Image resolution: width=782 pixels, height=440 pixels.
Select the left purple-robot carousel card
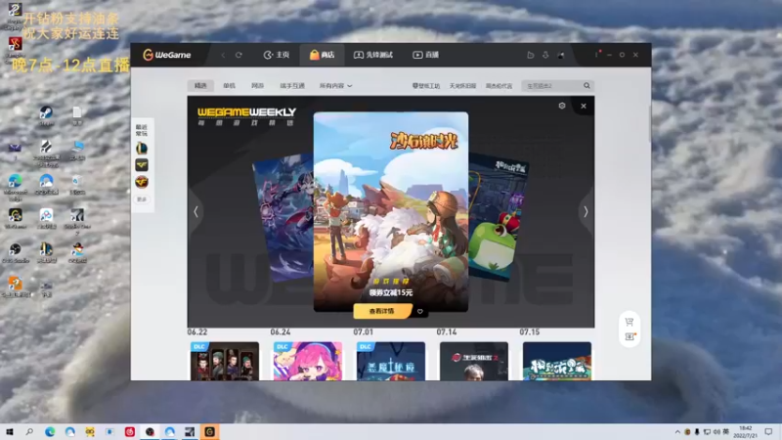pyautogui.click(x=283, y=219)
